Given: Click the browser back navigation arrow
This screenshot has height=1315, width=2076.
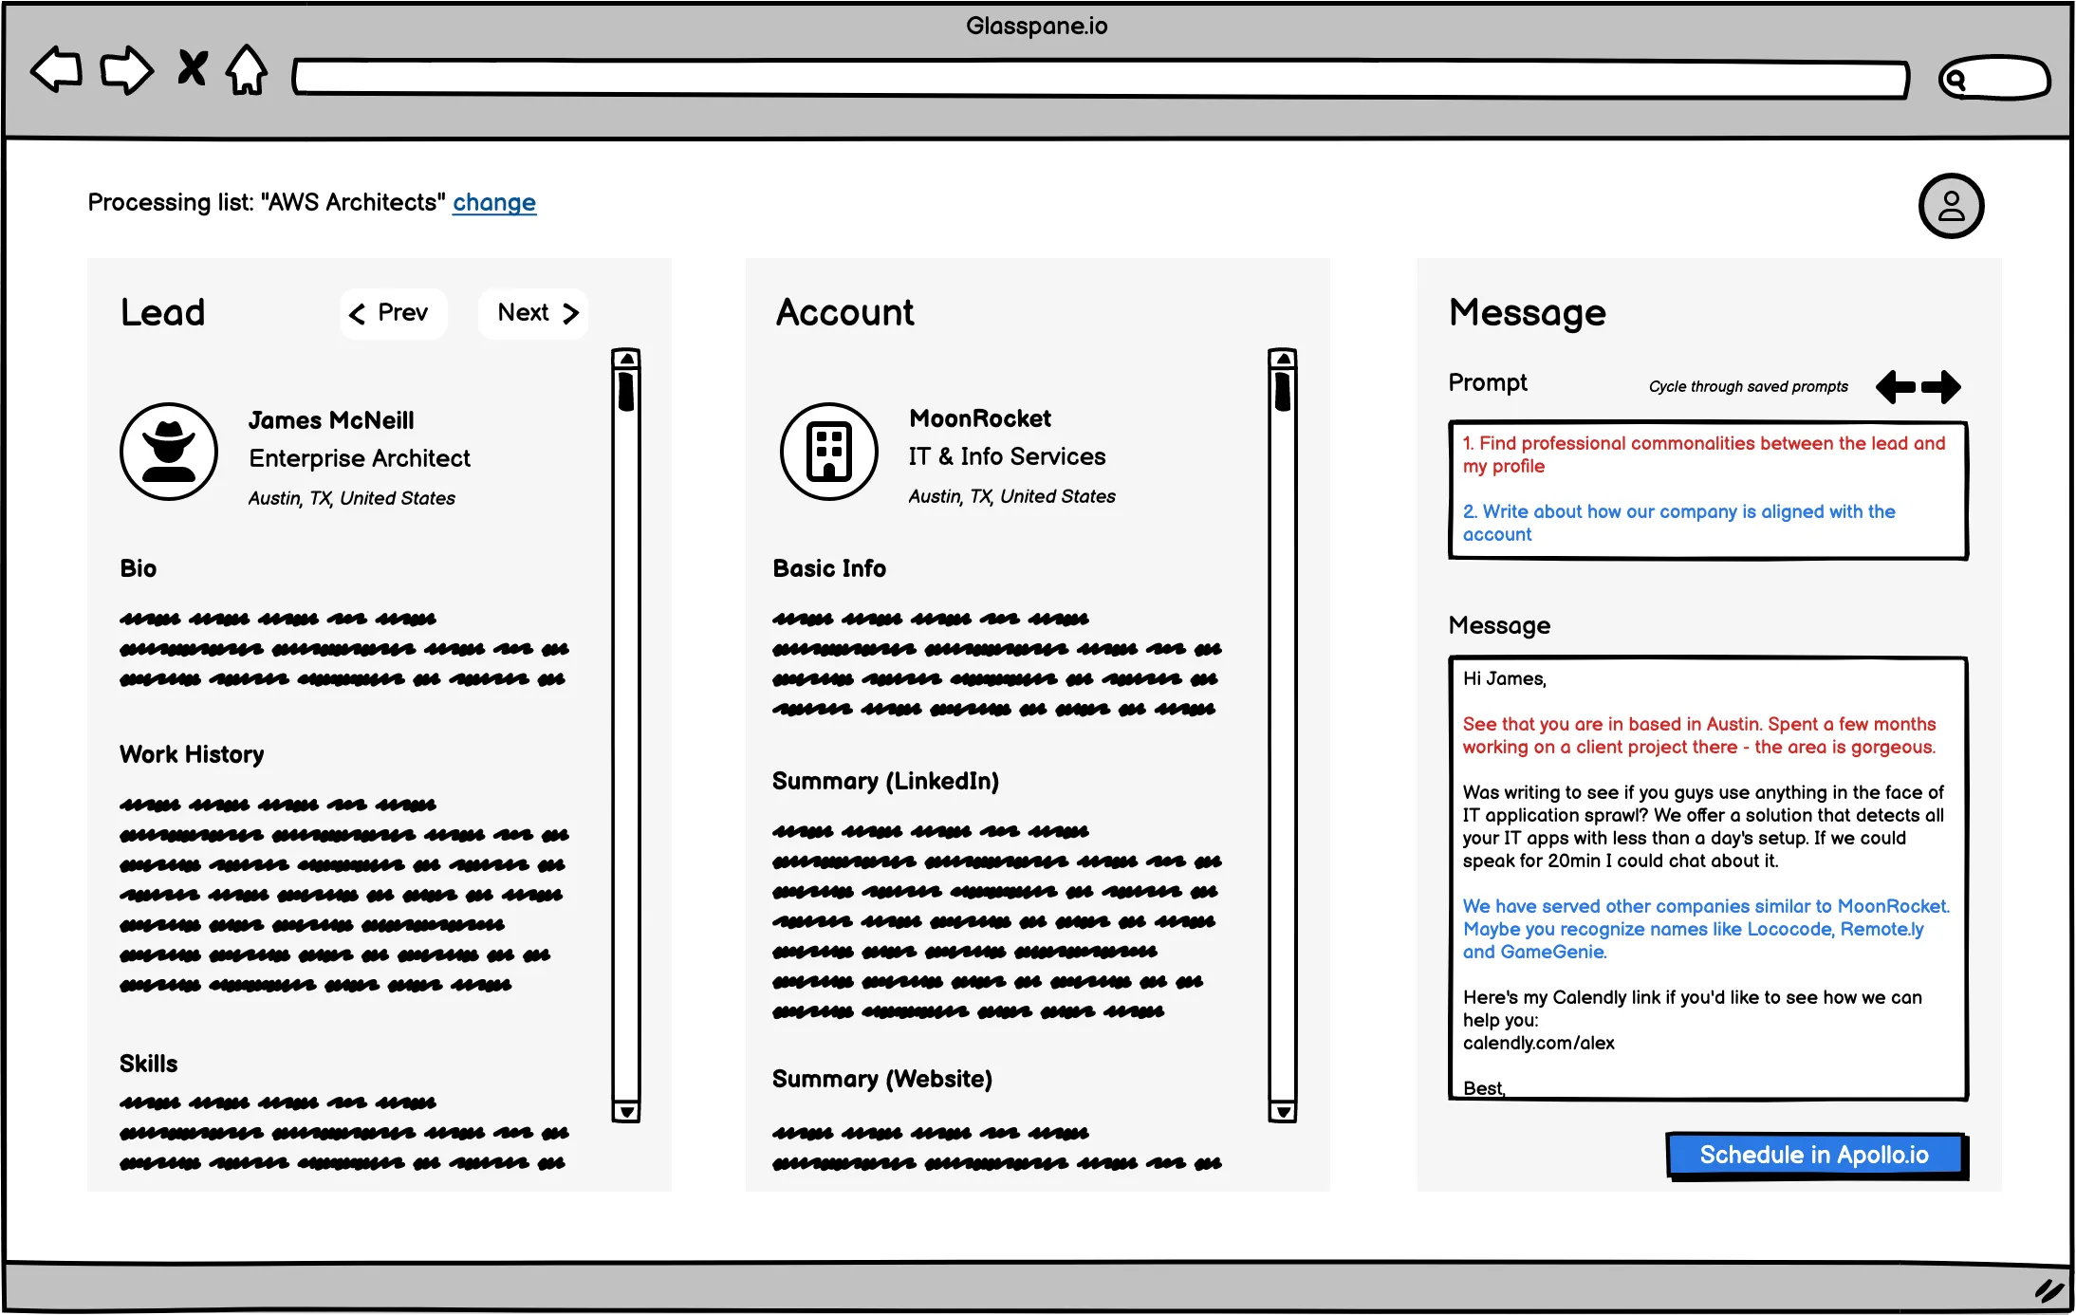Looking at the screenshot, I should 54,69.
